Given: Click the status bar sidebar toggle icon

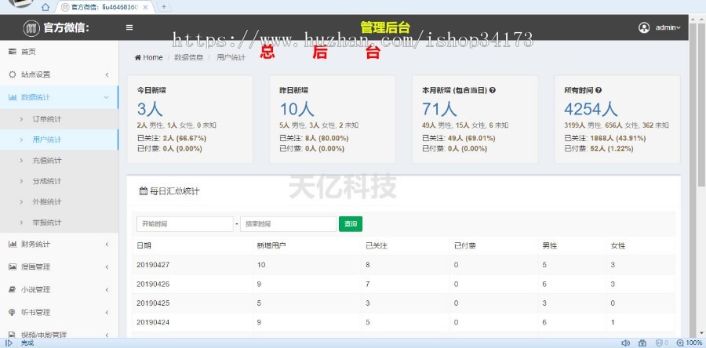Looking at the screenshot, I should coord(9,343).
